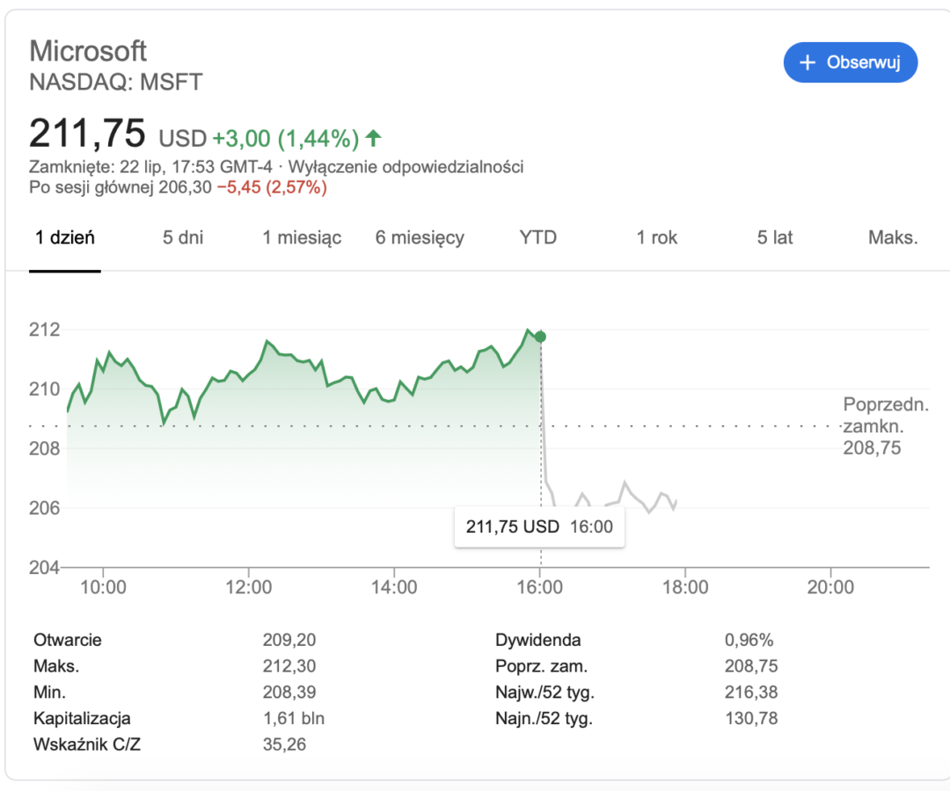950x791 pixels.
Task: Select the 1 dzień tab
Action: pos(65,237)
